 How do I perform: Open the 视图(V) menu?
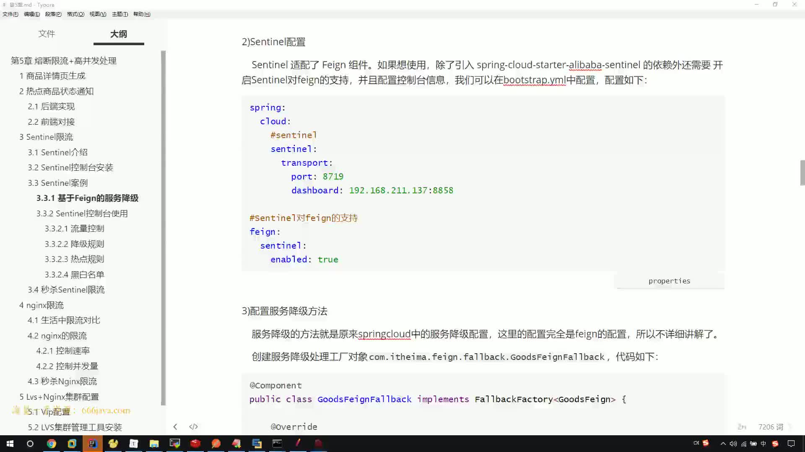click(98, 14)
